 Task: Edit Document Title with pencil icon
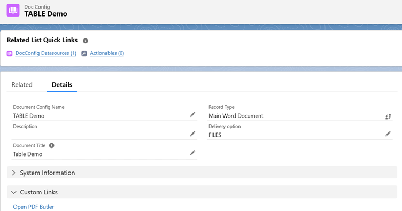tap(192, 153)
